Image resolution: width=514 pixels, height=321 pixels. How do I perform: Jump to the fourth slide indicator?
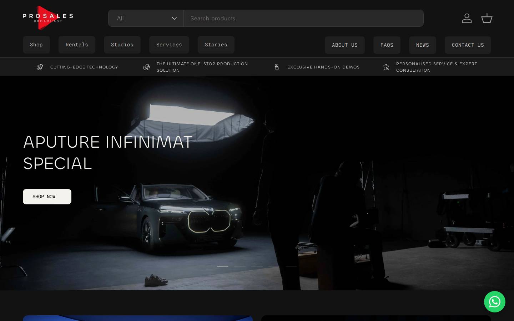click(x=274, y=266)
